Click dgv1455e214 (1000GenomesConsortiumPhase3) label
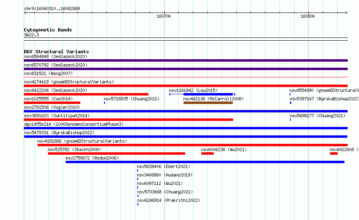Image resolution: width=359 pixels, height=220 pixels. pos(74,124)
